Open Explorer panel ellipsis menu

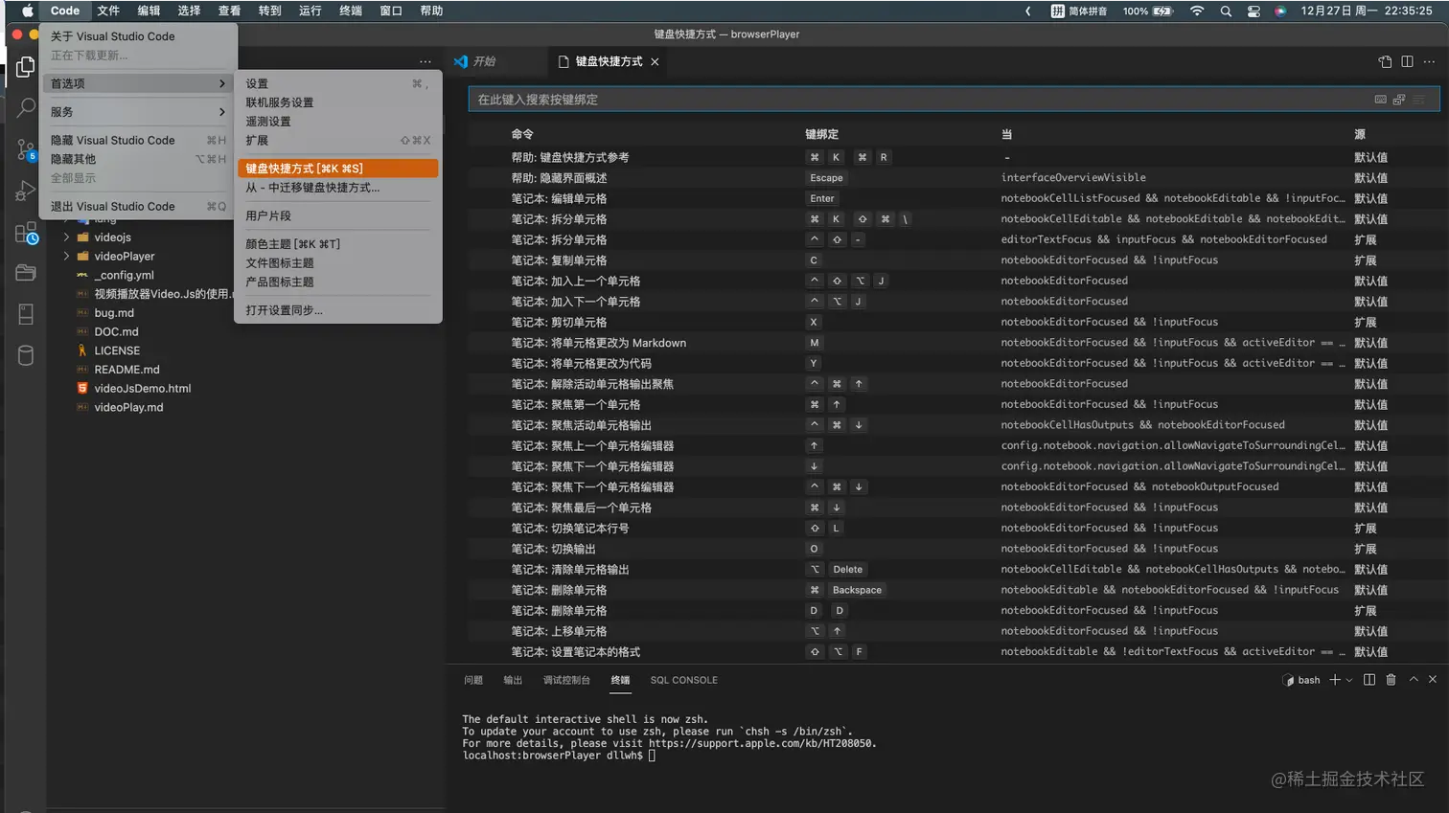point(425,61)
